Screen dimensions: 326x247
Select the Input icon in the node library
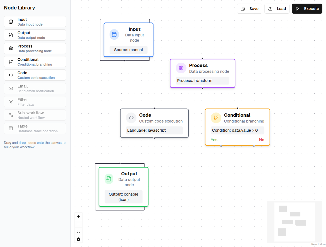[x=11, y=21]
